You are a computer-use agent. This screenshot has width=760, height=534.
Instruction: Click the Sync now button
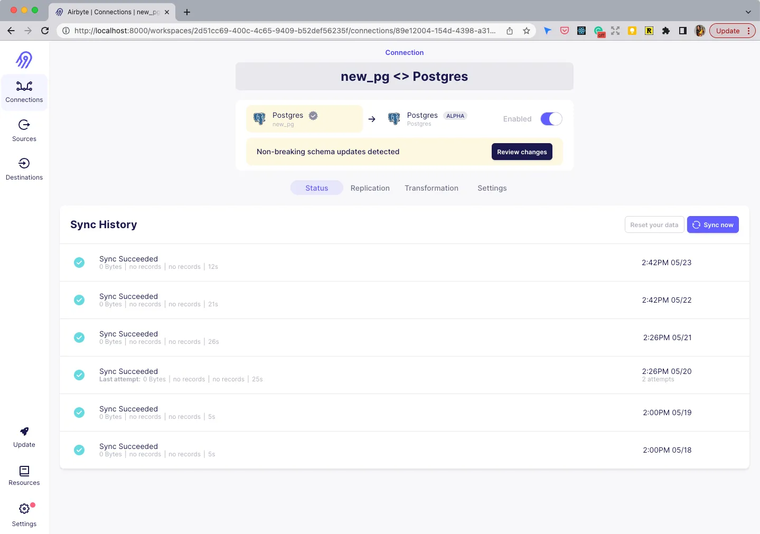click(x=713, y=224)
